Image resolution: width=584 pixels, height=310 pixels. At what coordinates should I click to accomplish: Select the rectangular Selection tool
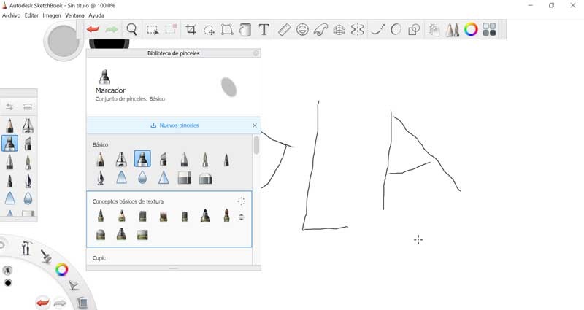coord(153,30)
